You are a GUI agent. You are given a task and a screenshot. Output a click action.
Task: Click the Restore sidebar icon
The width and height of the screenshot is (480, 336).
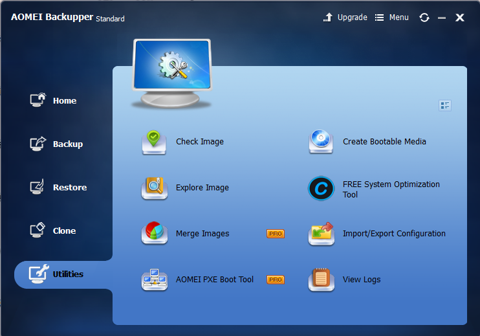click(x=38, y=187)
